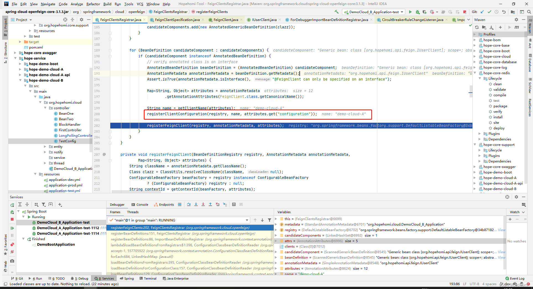Switch to IUserClient.java editor tab
This screenshot has height=289, width=533.
(x=264, y=20)
